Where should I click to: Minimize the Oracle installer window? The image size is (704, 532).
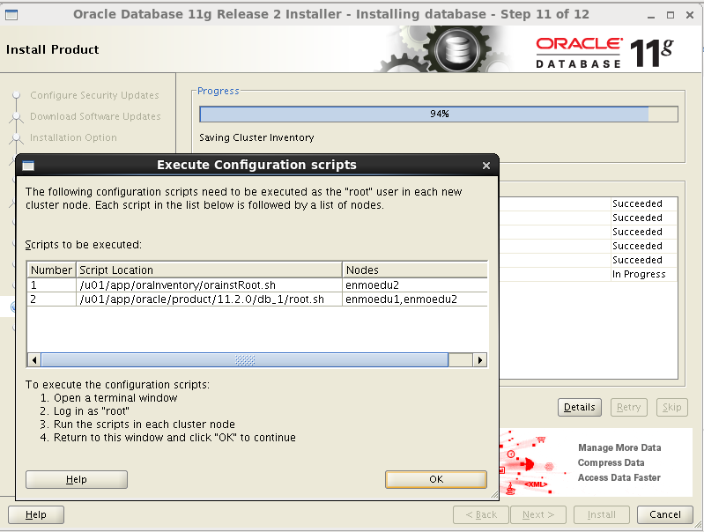click(x=651, y=15)
